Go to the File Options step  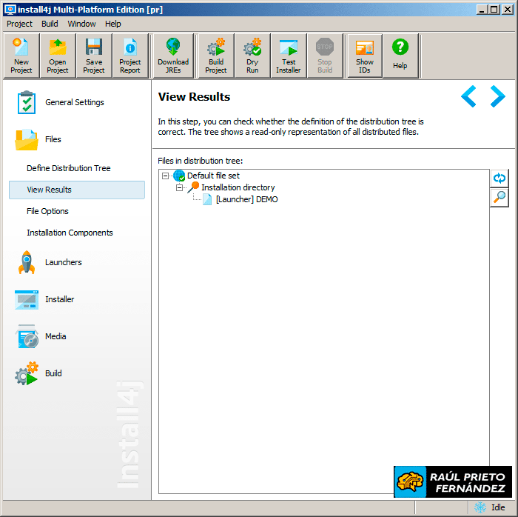pos(47,211)
